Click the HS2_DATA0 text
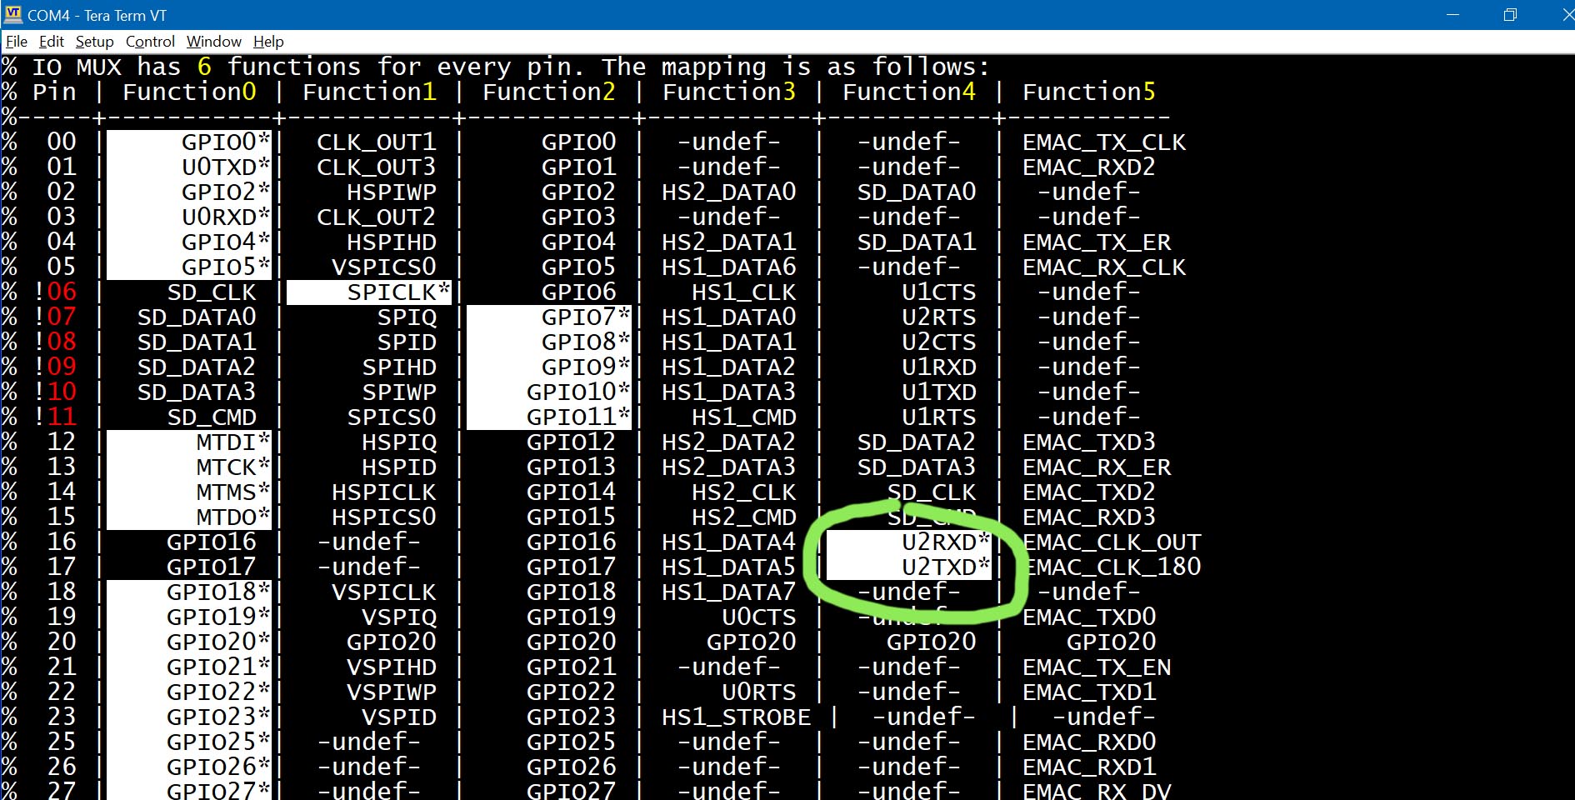Viewport: 1575px width, 800px height. coord(729,192)
